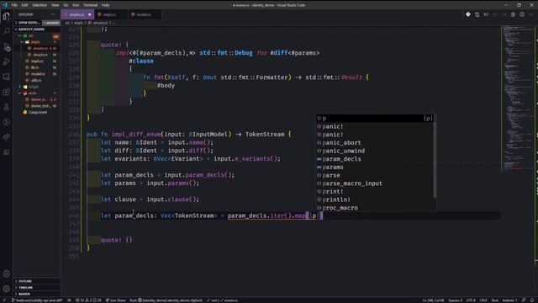
Task: Select 'println!' suggestion in the autocomplete list
Action: pyautogui.click(x=375, y=199)
